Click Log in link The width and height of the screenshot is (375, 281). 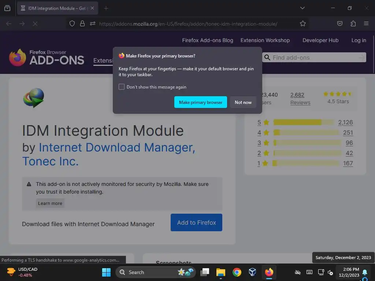(x=359, y=40)
